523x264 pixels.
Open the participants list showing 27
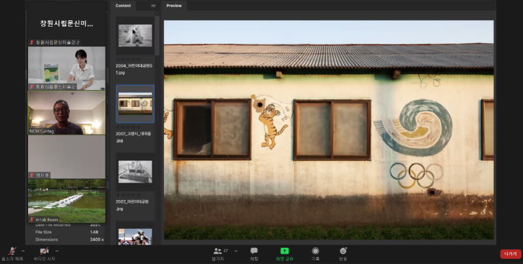pyautogui.click(x=218, y=254)
